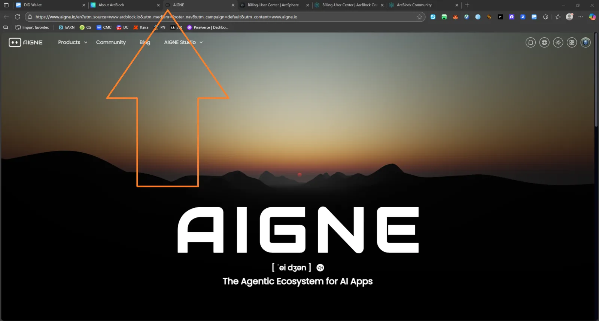Click the page's vertical scrollbar

(596, 80)
